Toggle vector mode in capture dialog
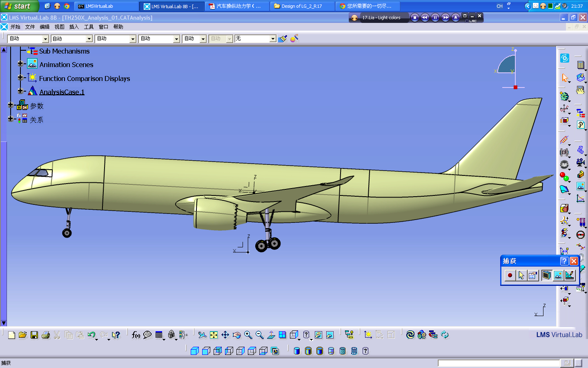Image resolution: width=588 pixels, height=368 pixels. [x=570, y=276]
